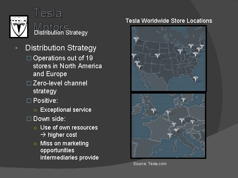Click the 'Source: Tesla.com' caption
Viewport: 238px width, 178px height.
[150, 164]
